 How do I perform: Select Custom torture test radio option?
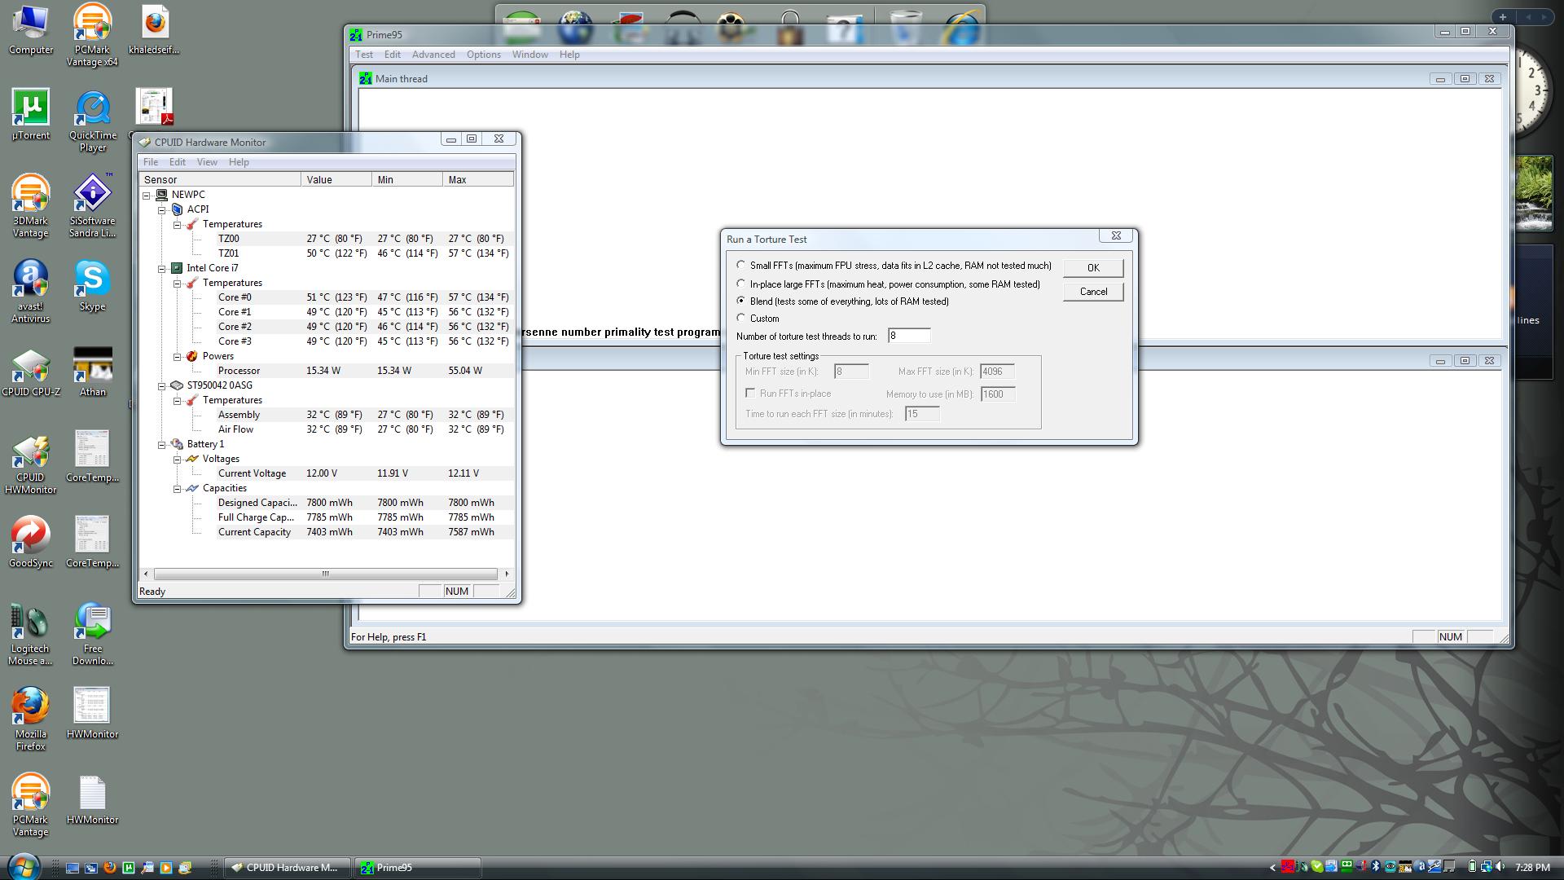(x=740, y=318)
